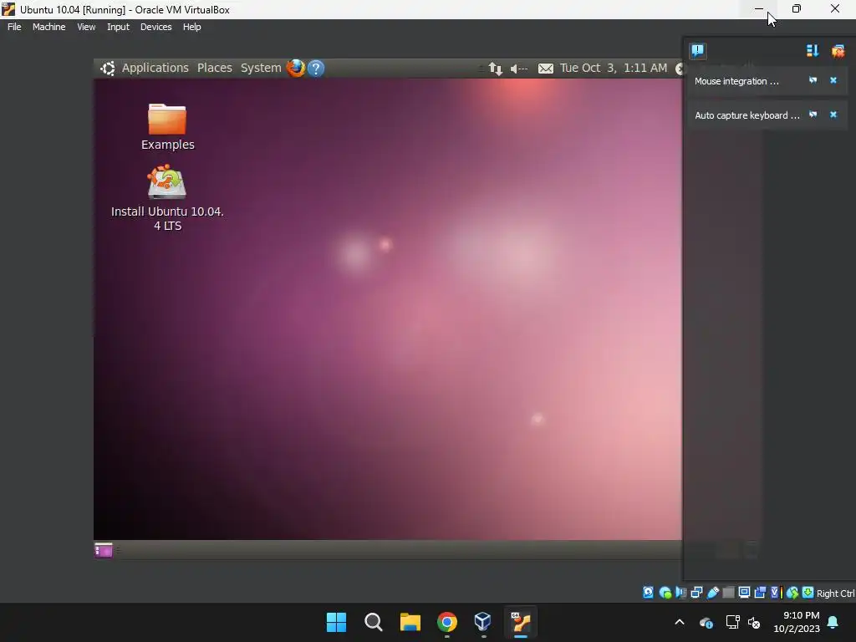
Task: Open Windows notifications bell
Action: click(833, 622)
